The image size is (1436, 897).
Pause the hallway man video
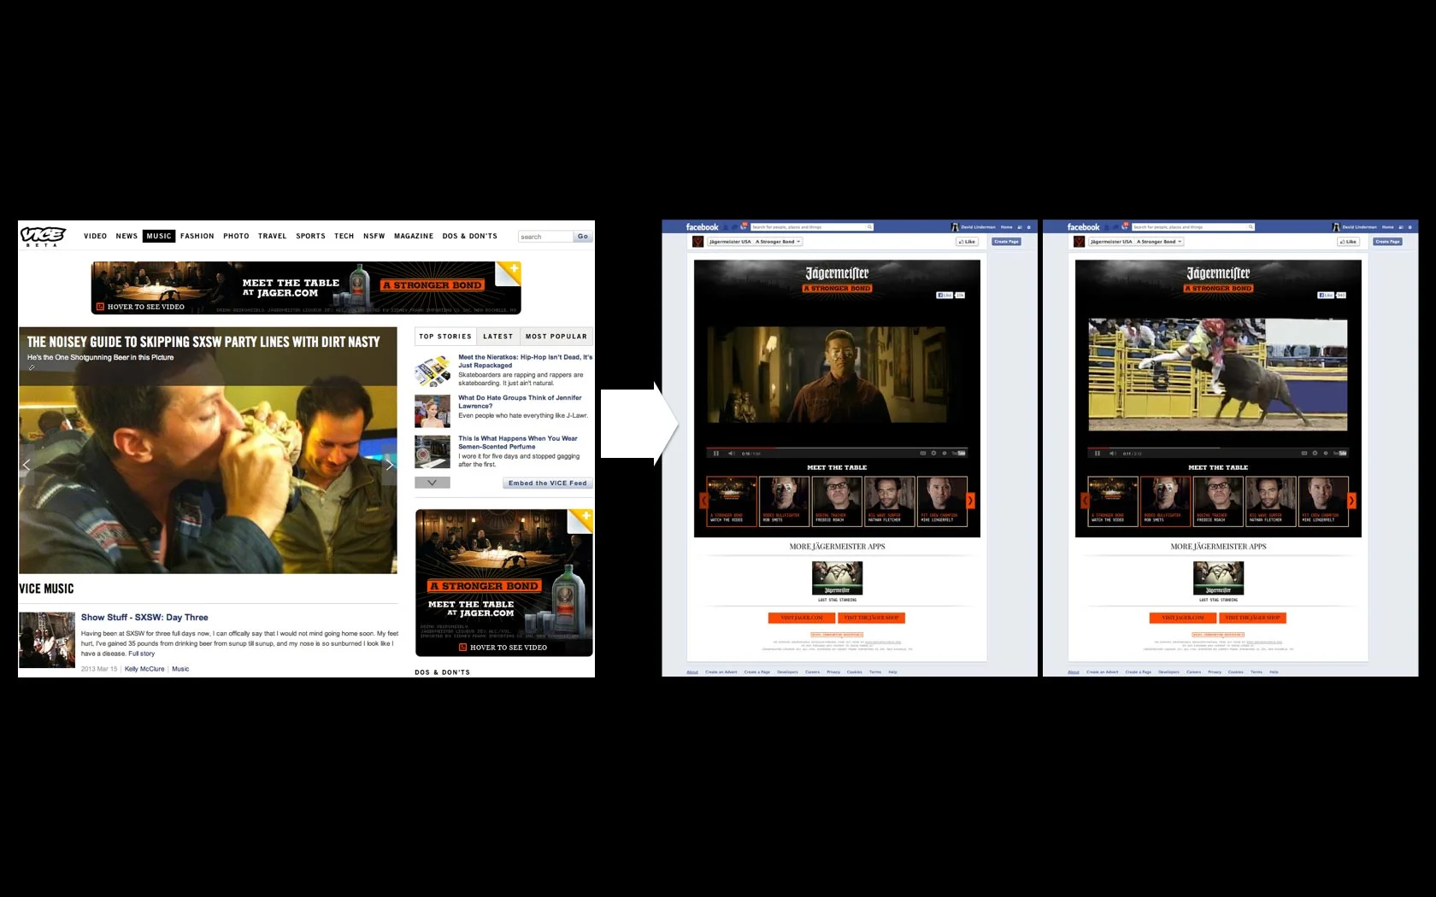[716, 454]
